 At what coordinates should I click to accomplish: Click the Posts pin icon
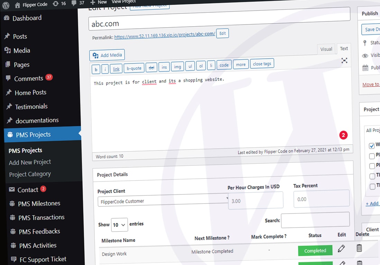pos(7,36)
